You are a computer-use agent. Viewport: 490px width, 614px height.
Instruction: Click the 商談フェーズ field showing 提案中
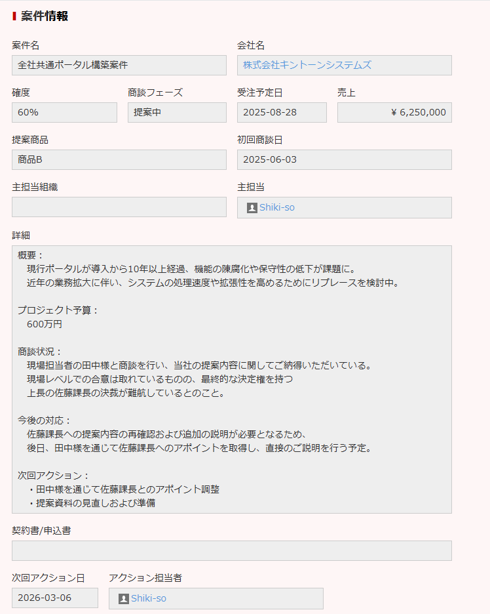(176, 112)
